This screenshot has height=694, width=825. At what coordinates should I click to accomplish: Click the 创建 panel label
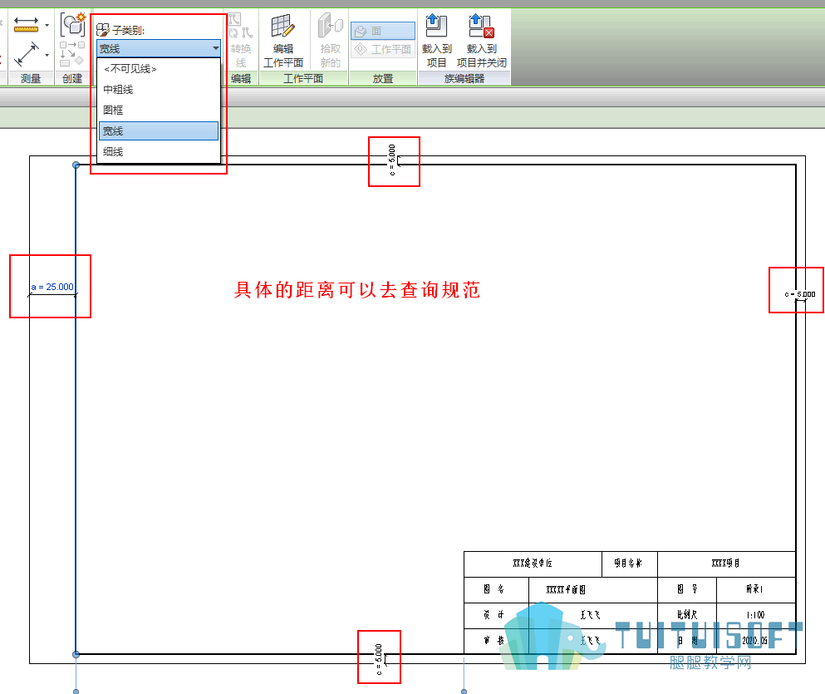(x=72, y=78)
